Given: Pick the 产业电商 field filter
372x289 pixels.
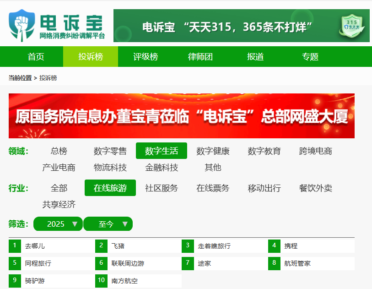Looking at the screenshot, I should [x=59, y=168].
